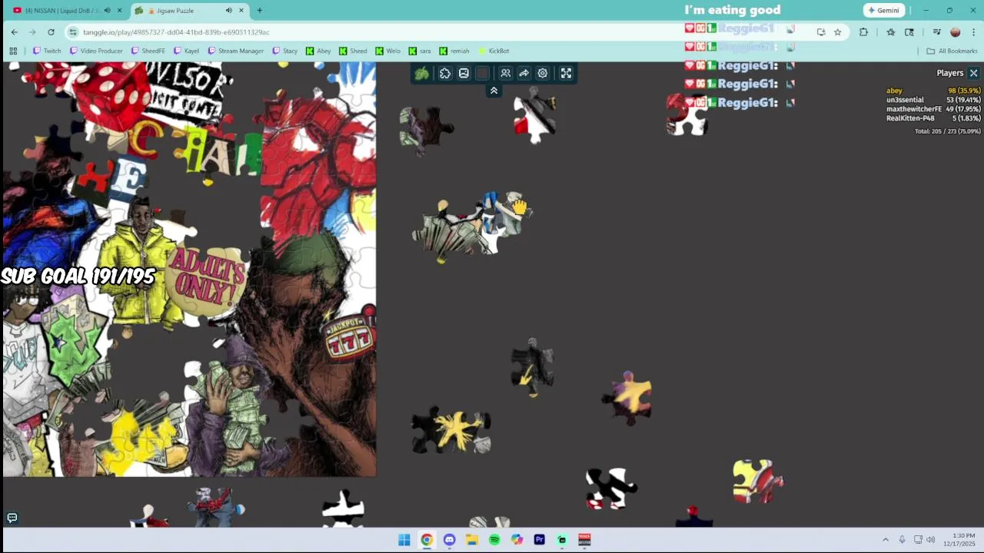Viewport: 984px width, 553px height.
Task: Open Spotify from the taskbar
Action: coord(494,540)
